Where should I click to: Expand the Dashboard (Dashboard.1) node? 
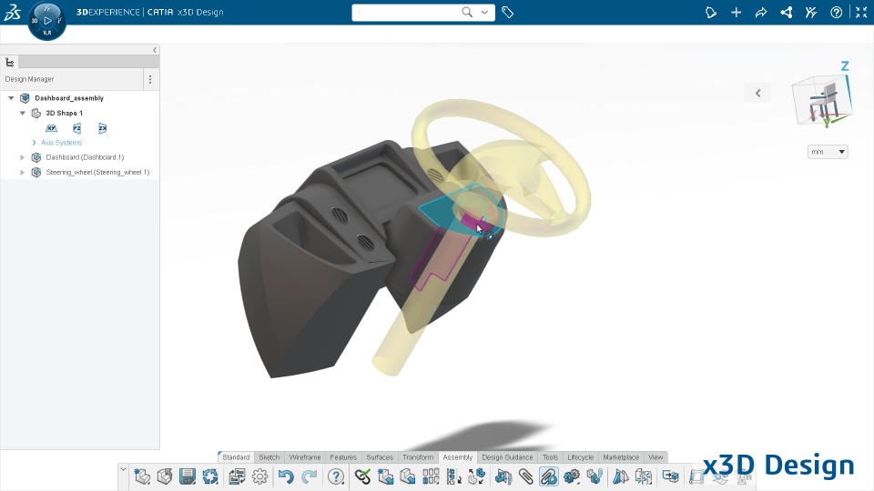click(22, 157)
